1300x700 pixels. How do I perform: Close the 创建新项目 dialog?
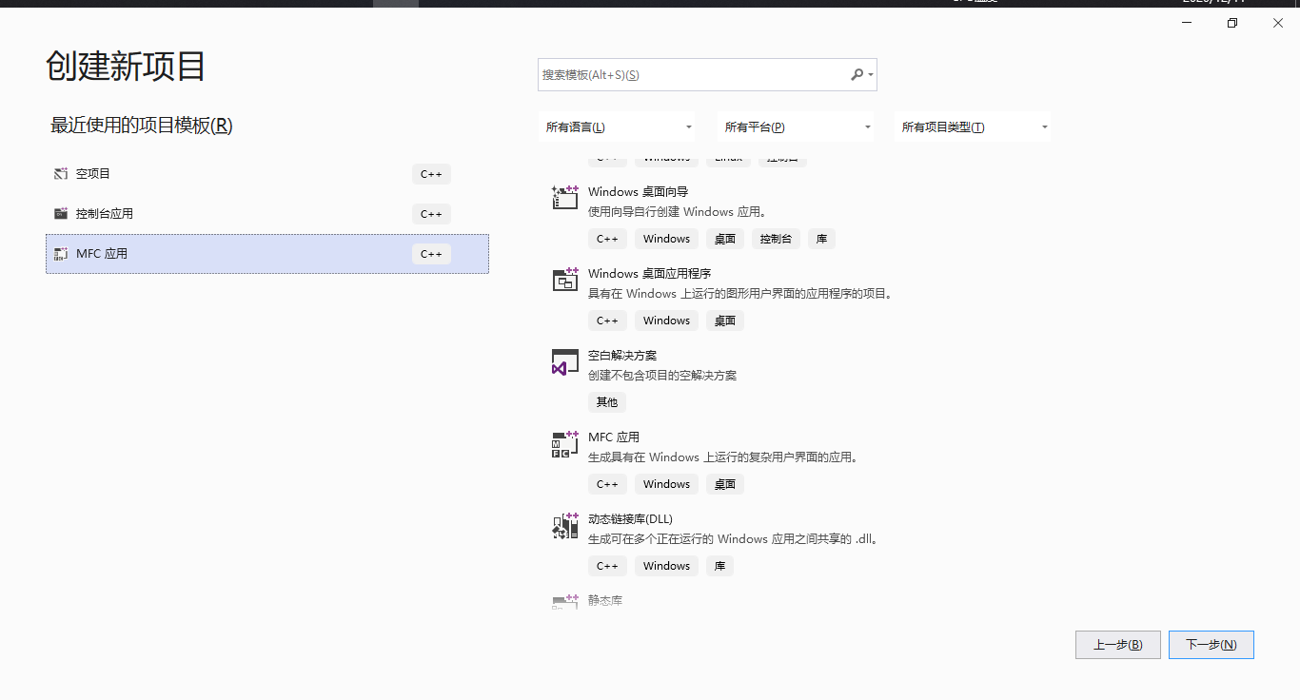[x=1278, y=23]
